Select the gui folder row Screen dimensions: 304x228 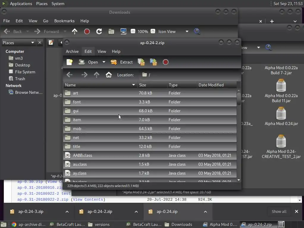click(150, 111)
